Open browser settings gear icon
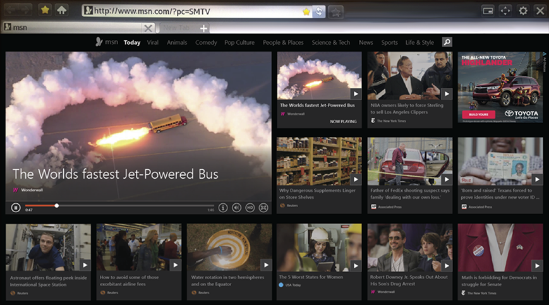This screenshot has height=305, width=549. 522,11
